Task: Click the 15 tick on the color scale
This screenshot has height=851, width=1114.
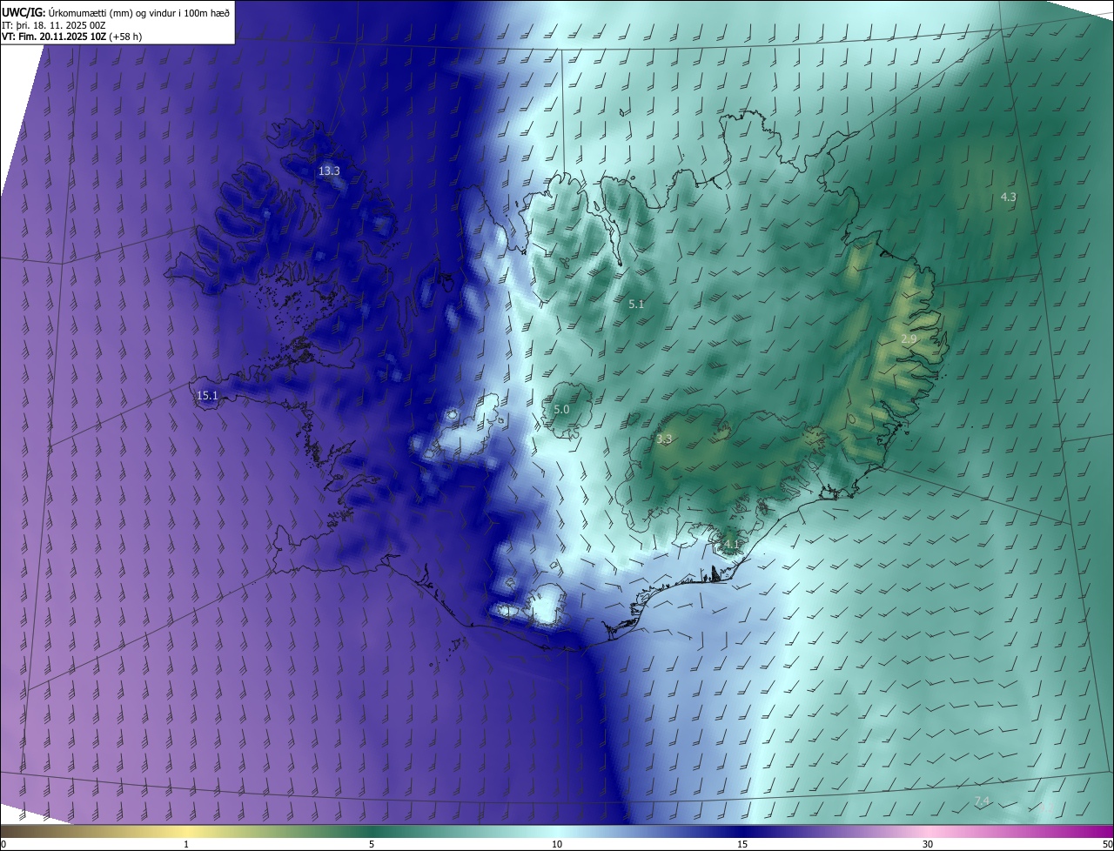Action: pos(742,844)
